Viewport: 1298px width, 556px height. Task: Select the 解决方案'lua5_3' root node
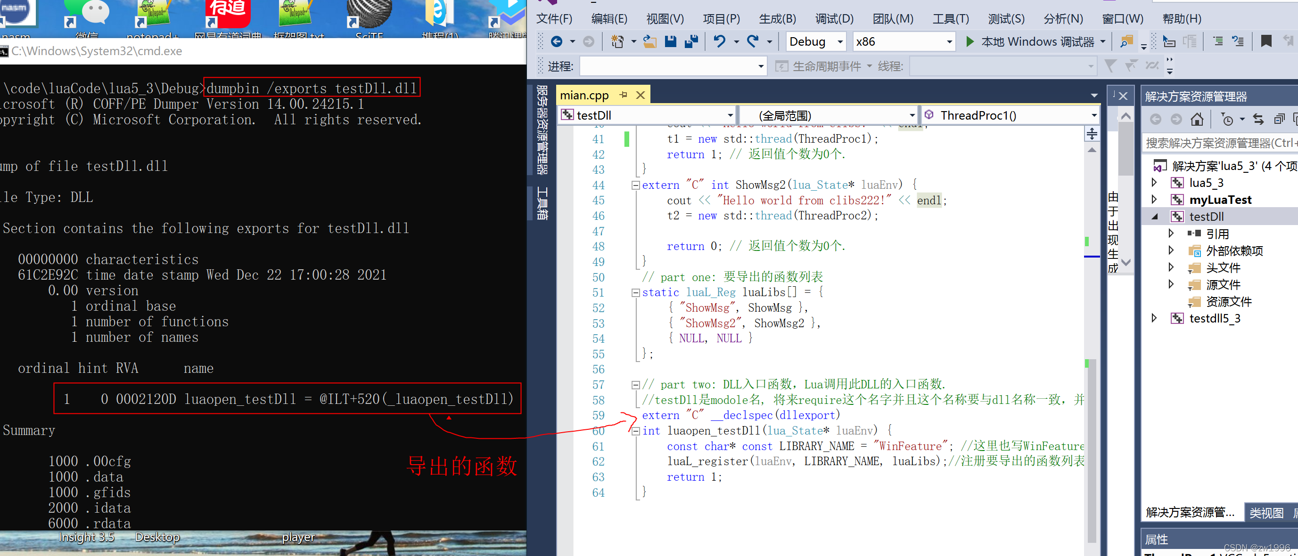click(x=1234, y=166)
